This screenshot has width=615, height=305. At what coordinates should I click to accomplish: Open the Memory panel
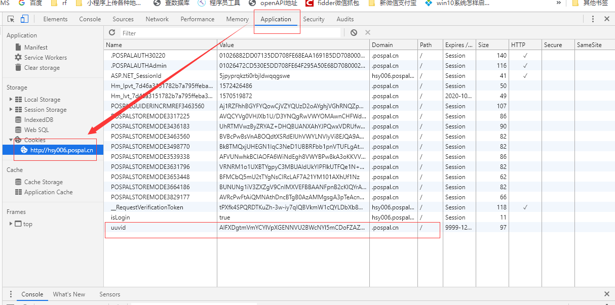pos(237,19)
